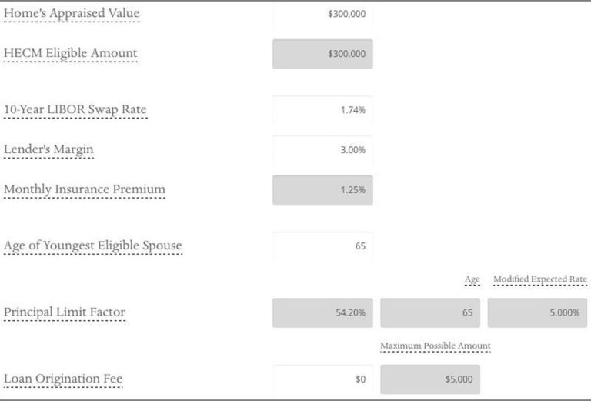
Task: Click the HECM Eligible Amount label
Action: click(70, 54)
